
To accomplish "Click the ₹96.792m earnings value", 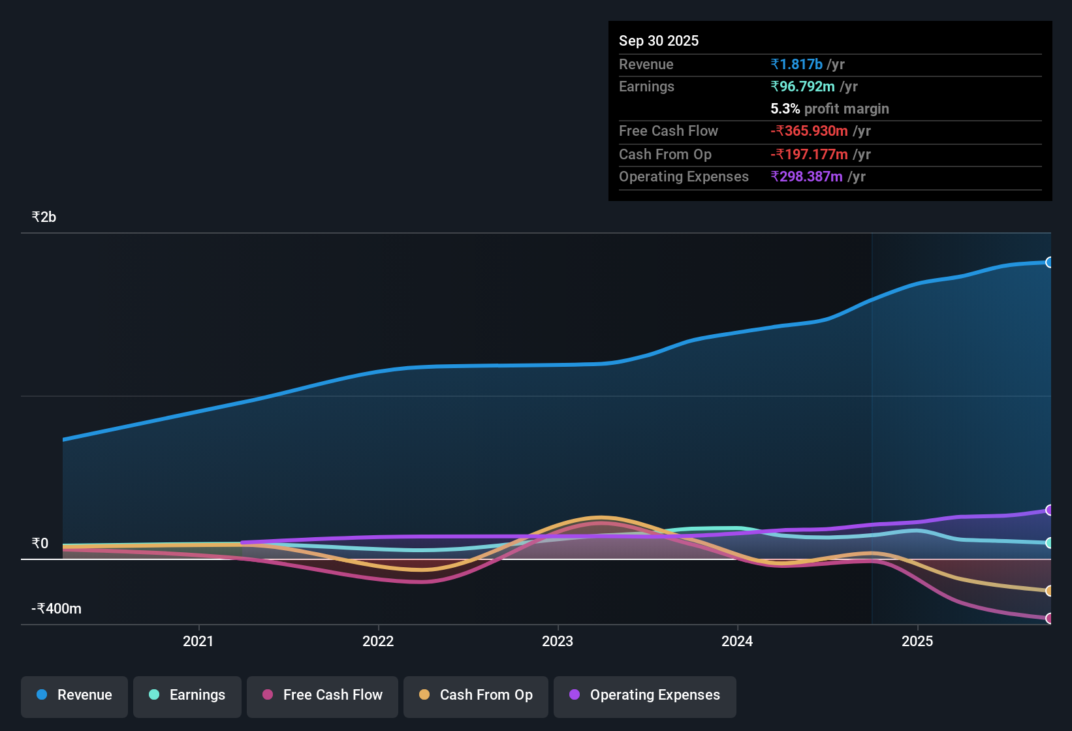I will [802, 86].
